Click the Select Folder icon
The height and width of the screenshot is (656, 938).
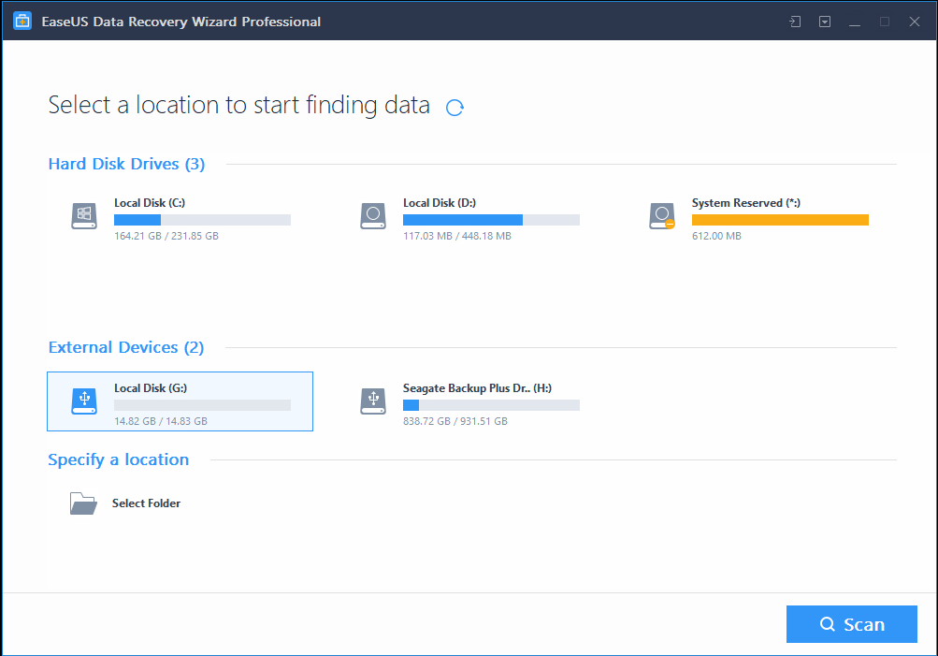pyautogui.click(x=83, y=503)
